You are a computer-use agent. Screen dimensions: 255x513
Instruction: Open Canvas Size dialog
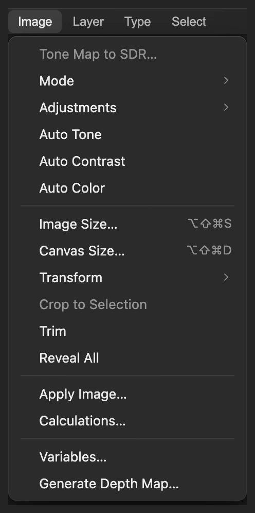128,251
